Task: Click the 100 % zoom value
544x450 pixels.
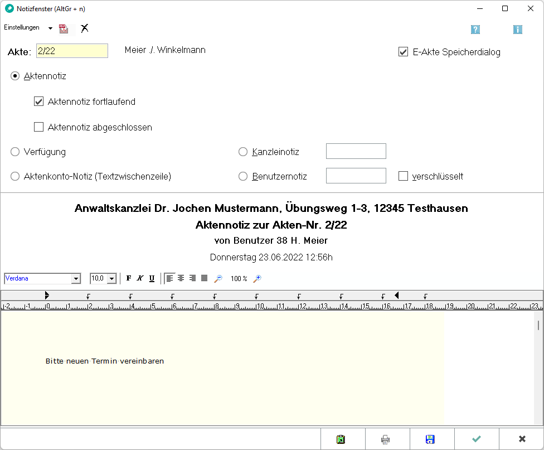Action: 239,278
